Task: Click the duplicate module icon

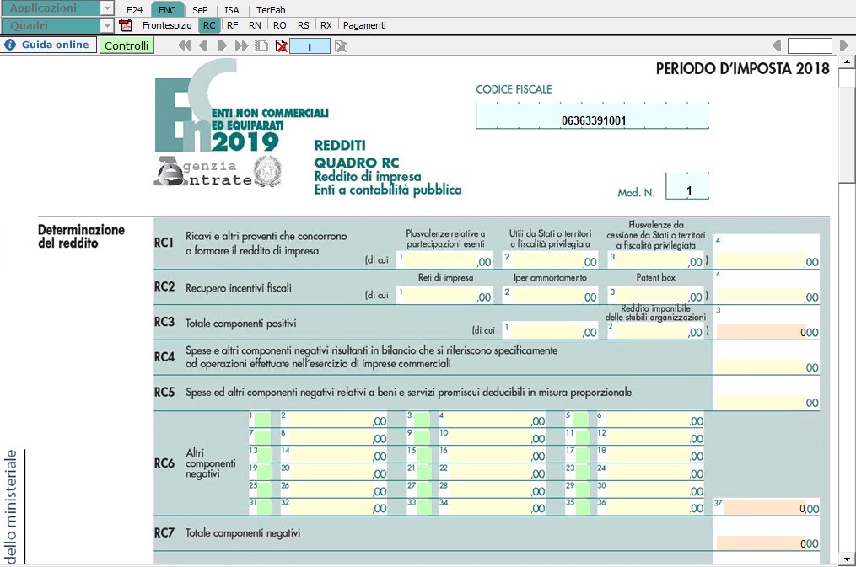Action: 261,45
